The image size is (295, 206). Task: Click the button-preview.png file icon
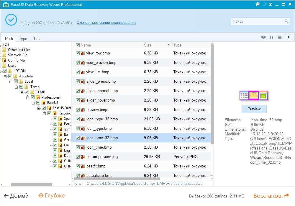83,157
